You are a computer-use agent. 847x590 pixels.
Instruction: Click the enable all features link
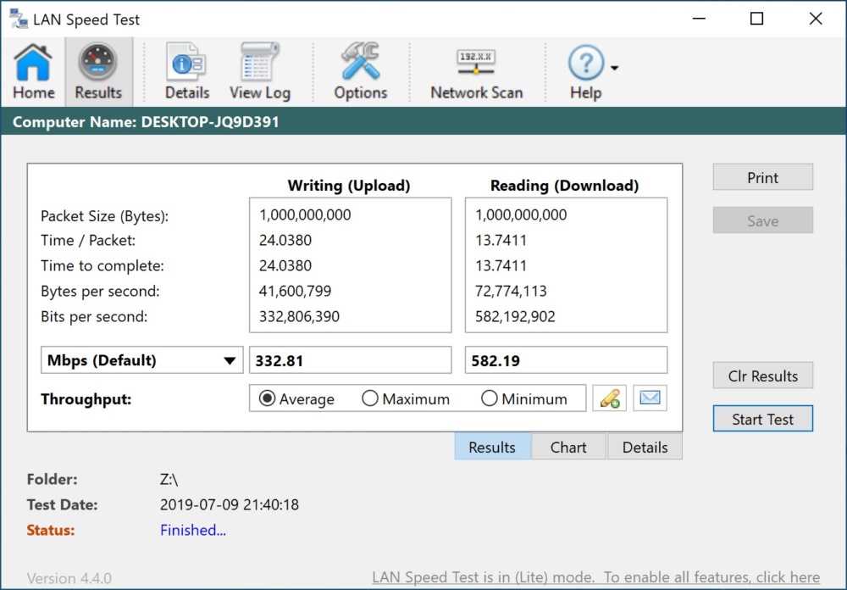pyautogui.click(x=595, y=577)
